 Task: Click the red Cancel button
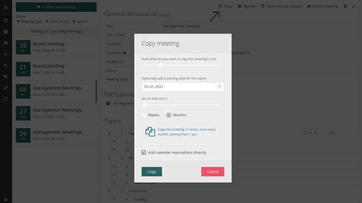(x=213, y=172)
